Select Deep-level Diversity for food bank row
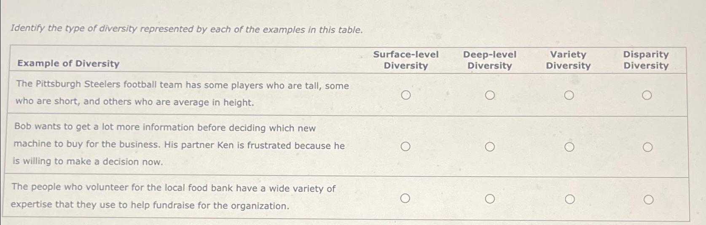This screenshot has width=706, height=225. [490, 199]
